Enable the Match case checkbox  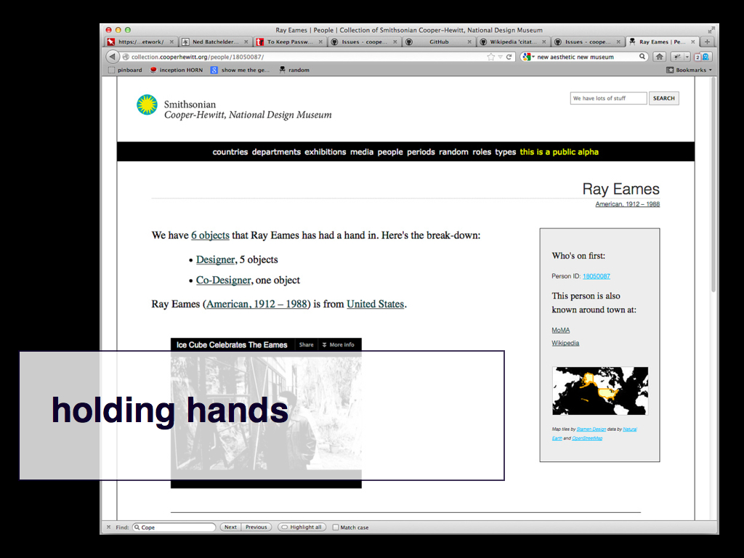point(336,527)
